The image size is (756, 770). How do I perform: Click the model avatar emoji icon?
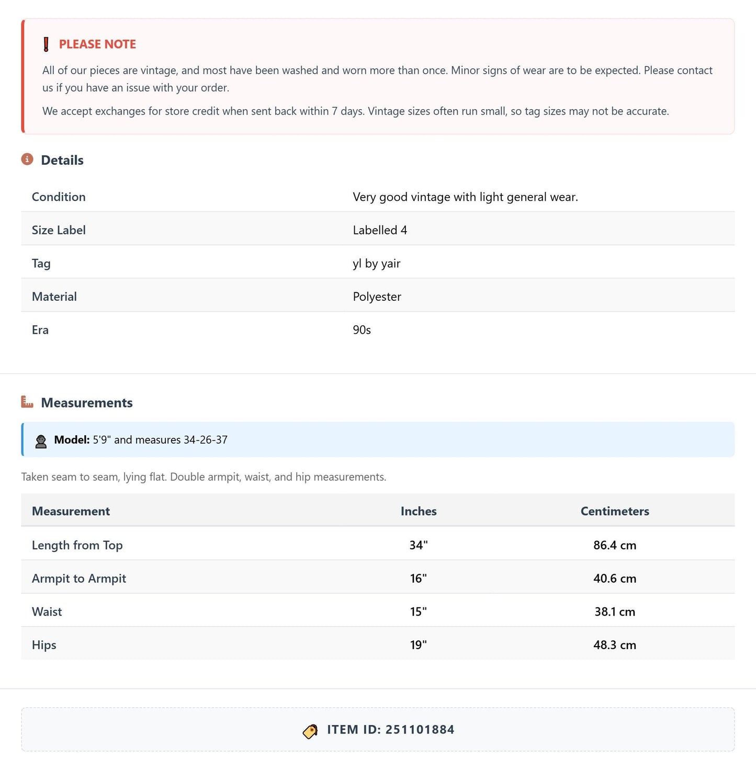(41, 441)
